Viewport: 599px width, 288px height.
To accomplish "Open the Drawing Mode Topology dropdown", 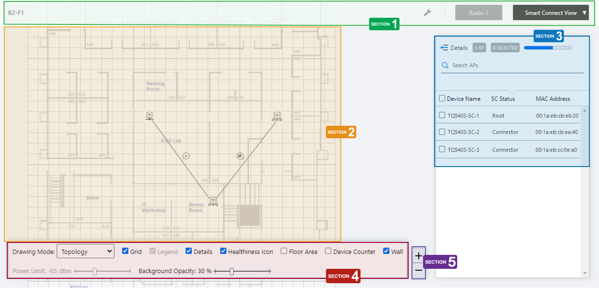I will coord(85,252).
